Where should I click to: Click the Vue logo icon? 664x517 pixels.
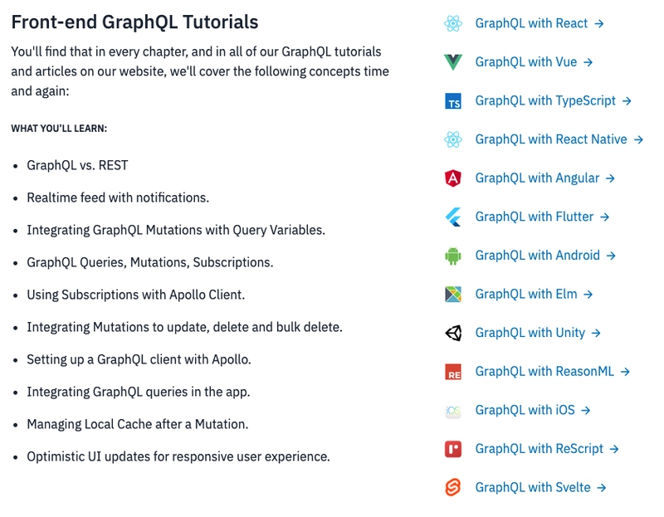tap(452, 62)
